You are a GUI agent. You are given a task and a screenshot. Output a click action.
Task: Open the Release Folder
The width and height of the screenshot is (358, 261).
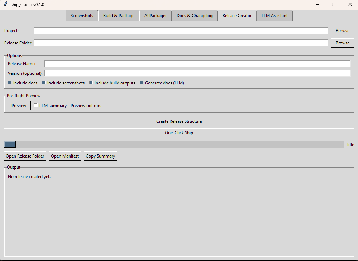coord(25,156)
